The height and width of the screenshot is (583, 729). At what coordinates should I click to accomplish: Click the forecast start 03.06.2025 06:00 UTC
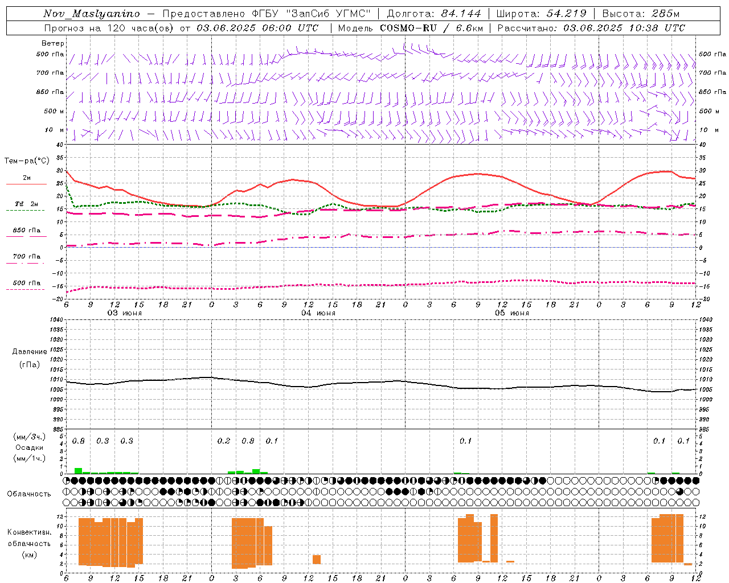tap(257, 28)
